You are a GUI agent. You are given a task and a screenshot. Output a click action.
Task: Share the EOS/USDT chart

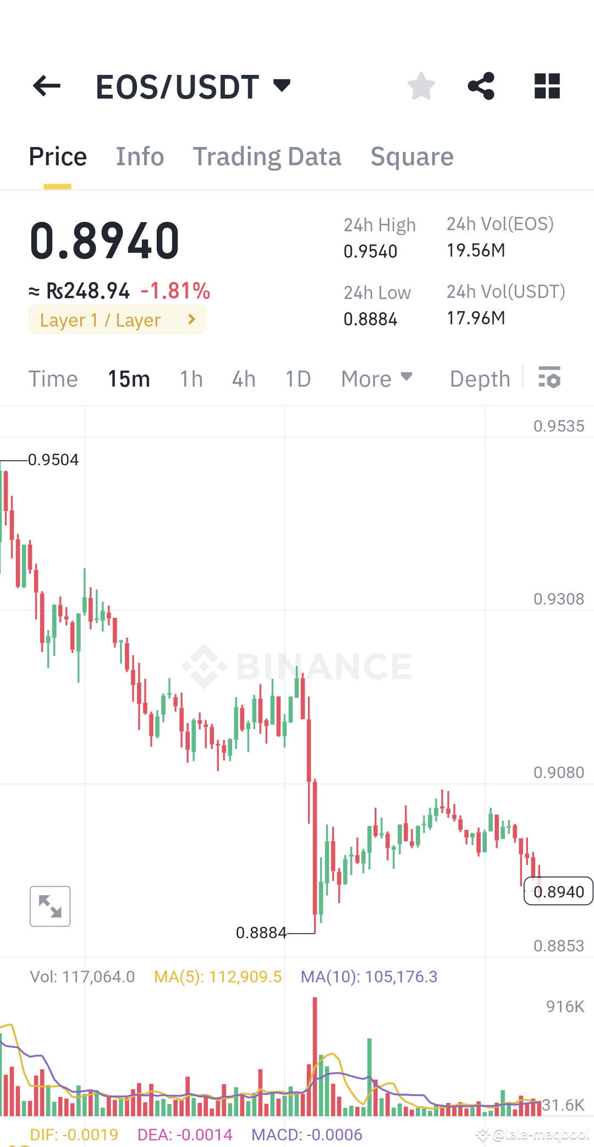(481, 85)
